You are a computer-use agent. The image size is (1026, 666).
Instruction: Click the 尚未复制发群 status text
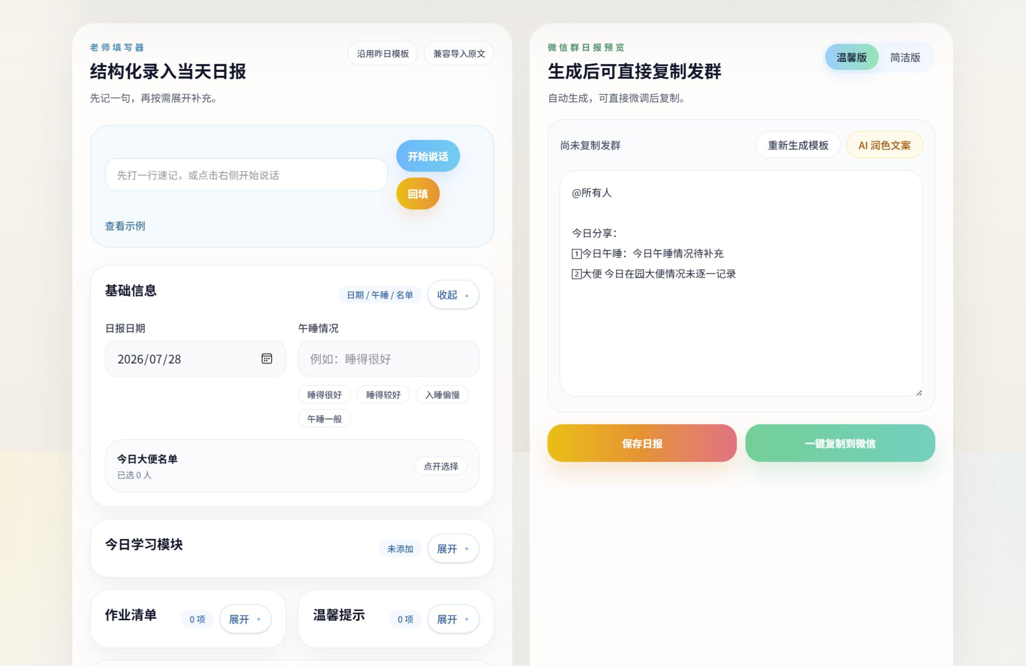(590, 145)
